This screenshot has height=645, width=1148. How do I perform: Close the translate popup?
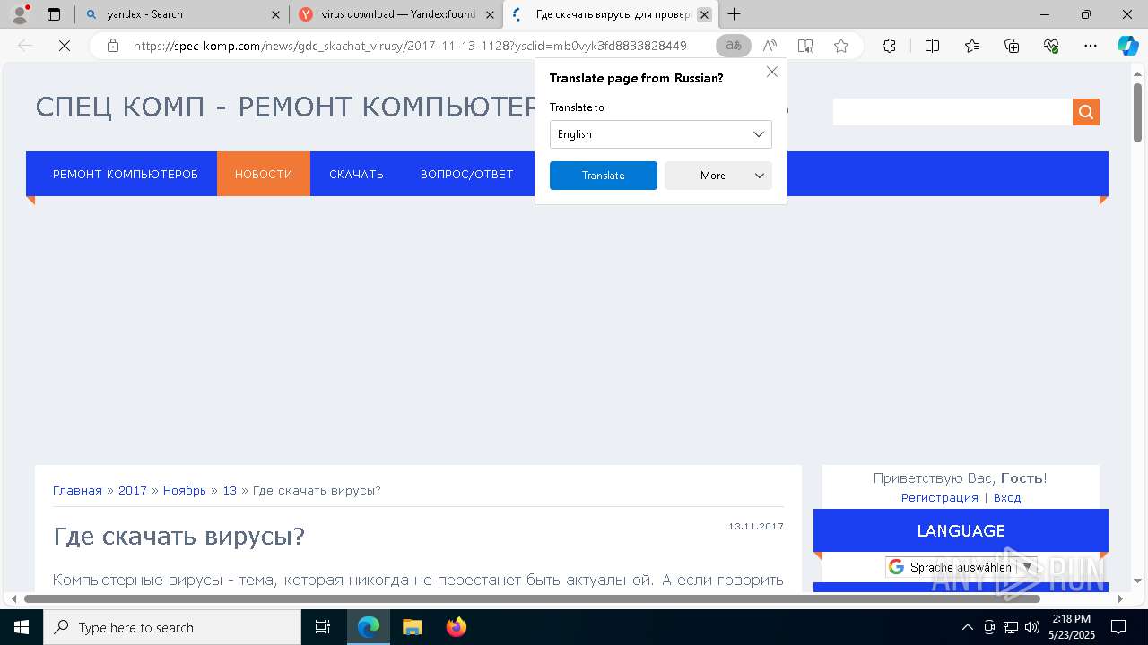pyautogui.click(x=772, y=72)
